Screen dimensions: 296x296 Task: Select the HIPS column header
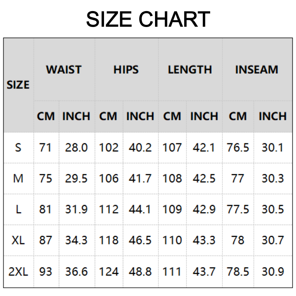click(x=126, y=70)
